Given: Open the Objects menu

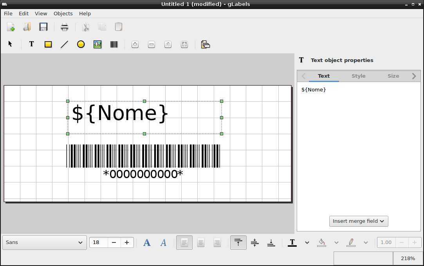Looking at the screenshot, I should 63,14.
